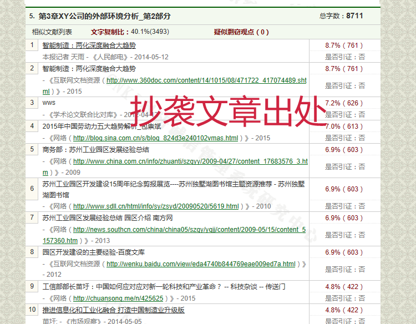
Task: Click the title 2015年中国劳动力五大趋势解析
Action: 96,126
